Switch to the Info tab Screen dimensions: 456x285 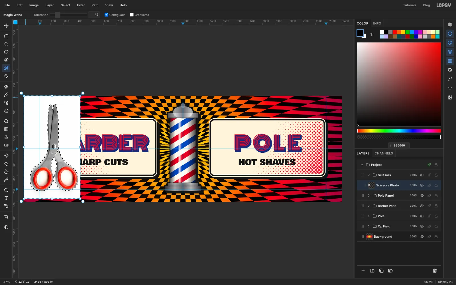pyautogui.click(x=377, y=23)
